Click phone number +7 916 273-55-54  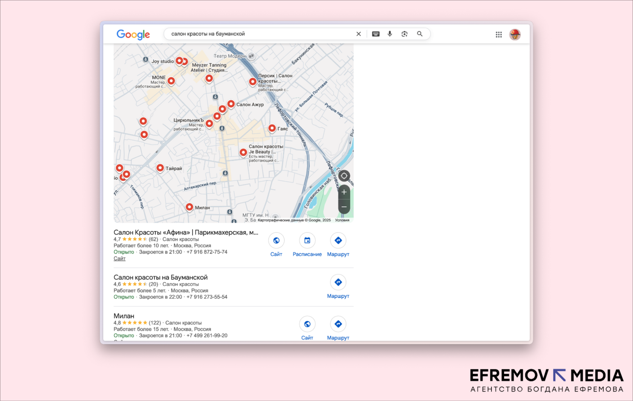(x=207, y=297)
